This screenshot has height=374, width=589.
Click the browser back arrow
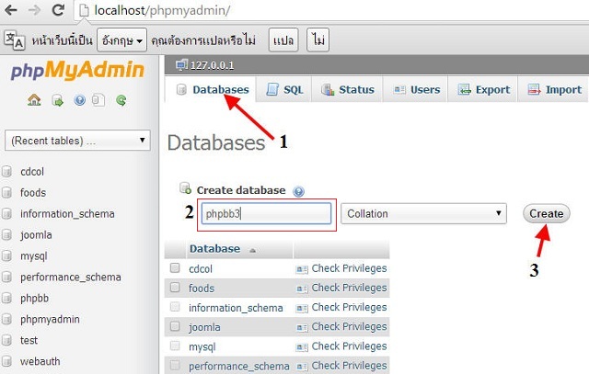[10, 10]
